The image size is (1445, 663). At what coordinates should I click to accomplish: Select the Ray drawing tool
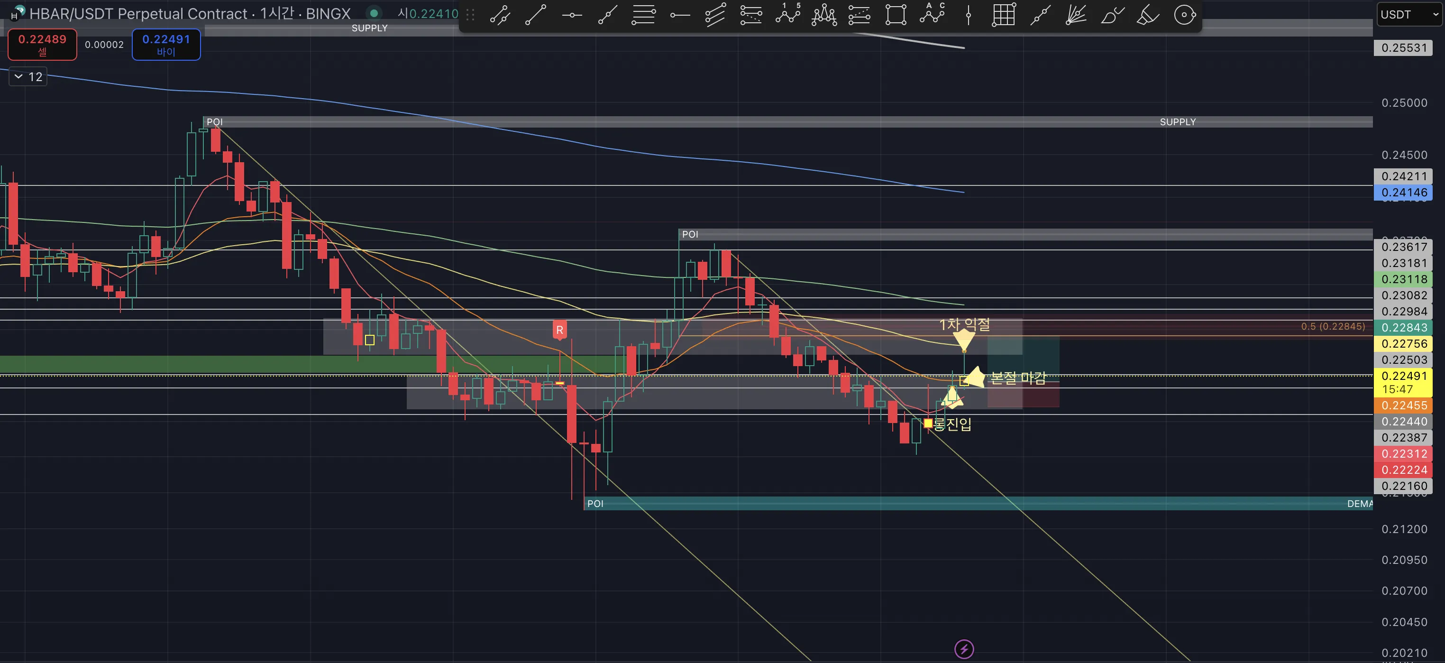point(607,15)
